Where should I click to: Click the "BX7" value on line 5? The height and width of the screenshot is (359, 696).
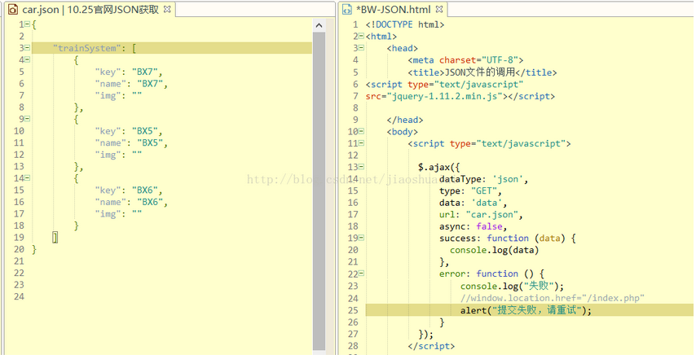145,72
